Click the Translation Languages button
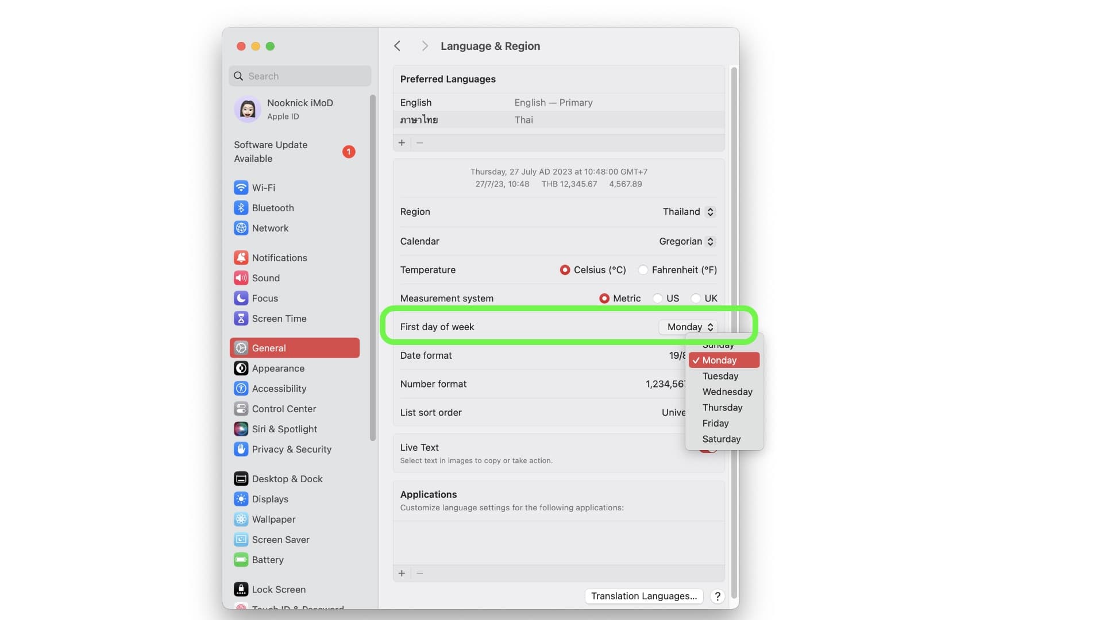 [643, 596]
